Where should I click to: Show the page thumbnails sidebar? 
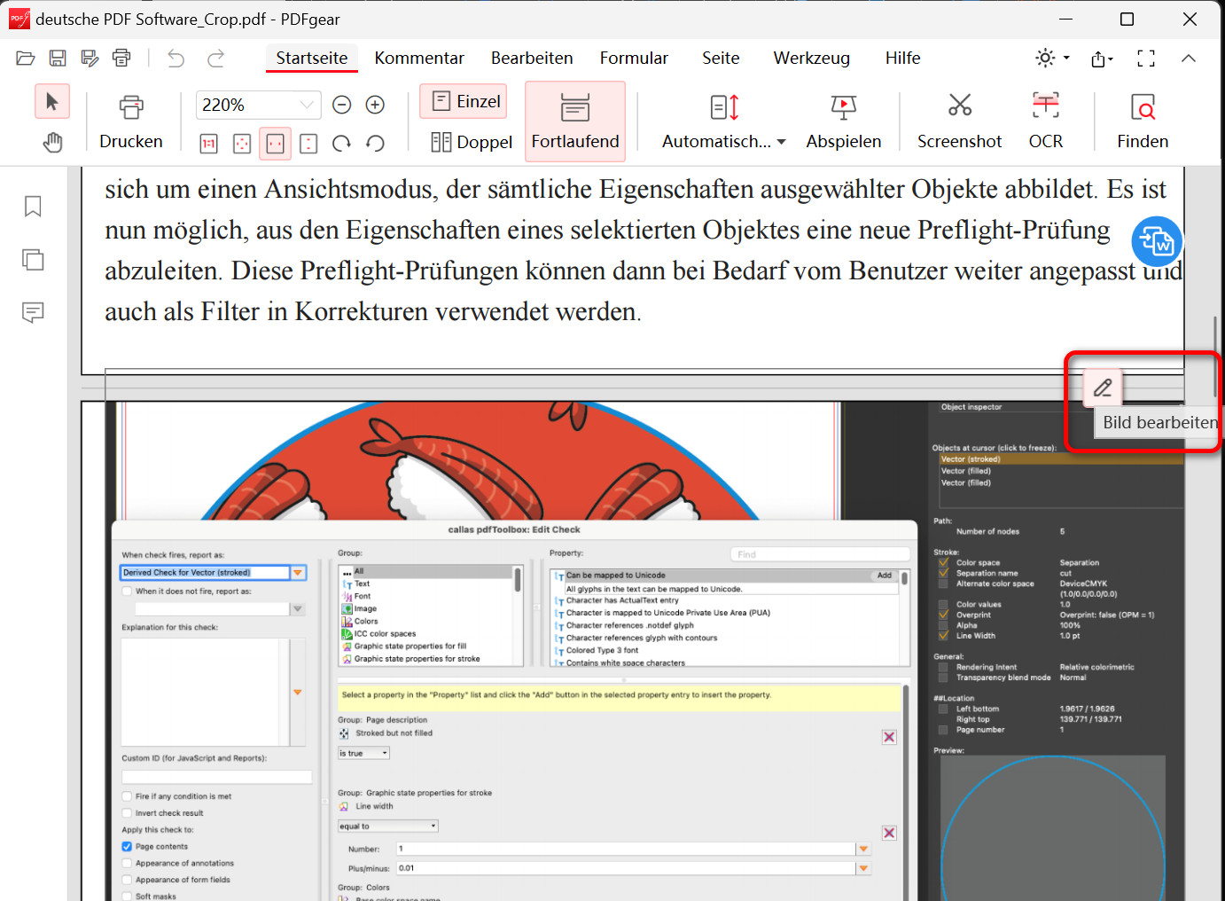pyautogui.click(x=33, y=259)
